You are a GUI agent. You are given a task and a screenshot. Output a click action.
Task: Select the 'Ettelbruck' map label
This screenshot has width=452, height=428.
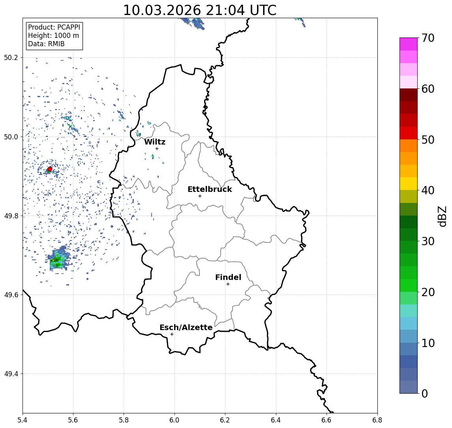pyautogui.click(x=210, y=189)
